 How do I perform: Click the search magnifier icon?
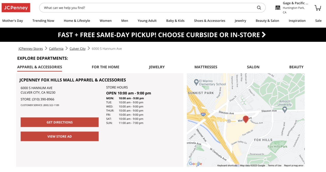(x=259, y=8)
